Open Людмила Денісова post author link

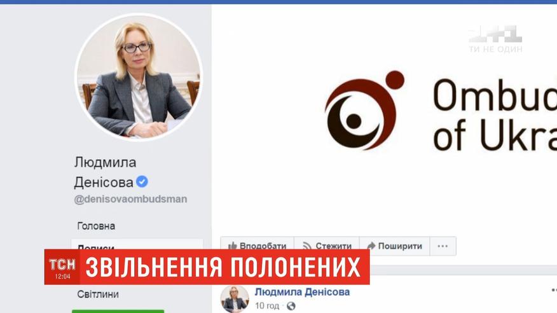(x=302, y=292)
